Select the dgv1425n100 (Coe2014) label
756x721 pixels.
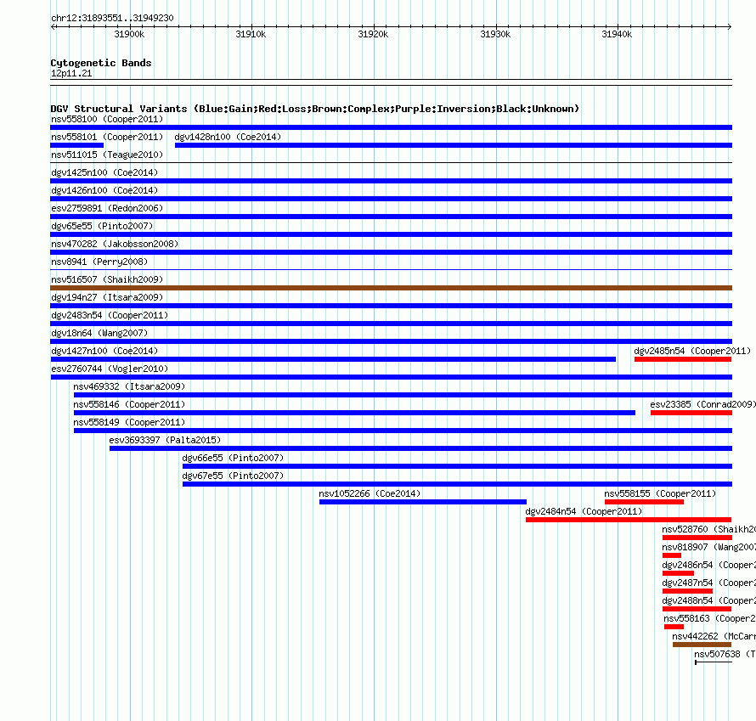point(104,172)
